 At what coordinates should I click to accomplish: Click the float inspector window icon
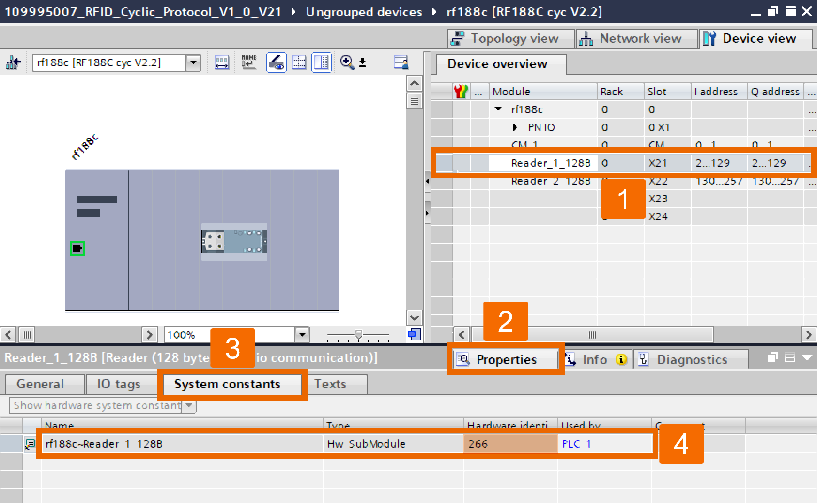point(773,357)
